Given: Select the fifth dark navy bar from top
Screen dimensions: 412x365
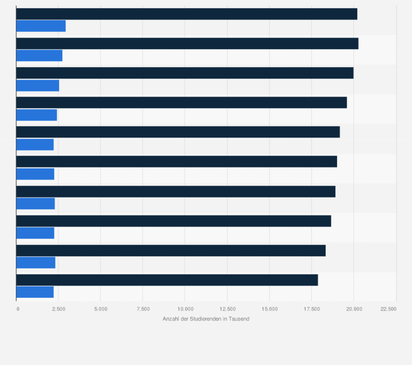Looking at the screenshot, I should tap(178, 132).
